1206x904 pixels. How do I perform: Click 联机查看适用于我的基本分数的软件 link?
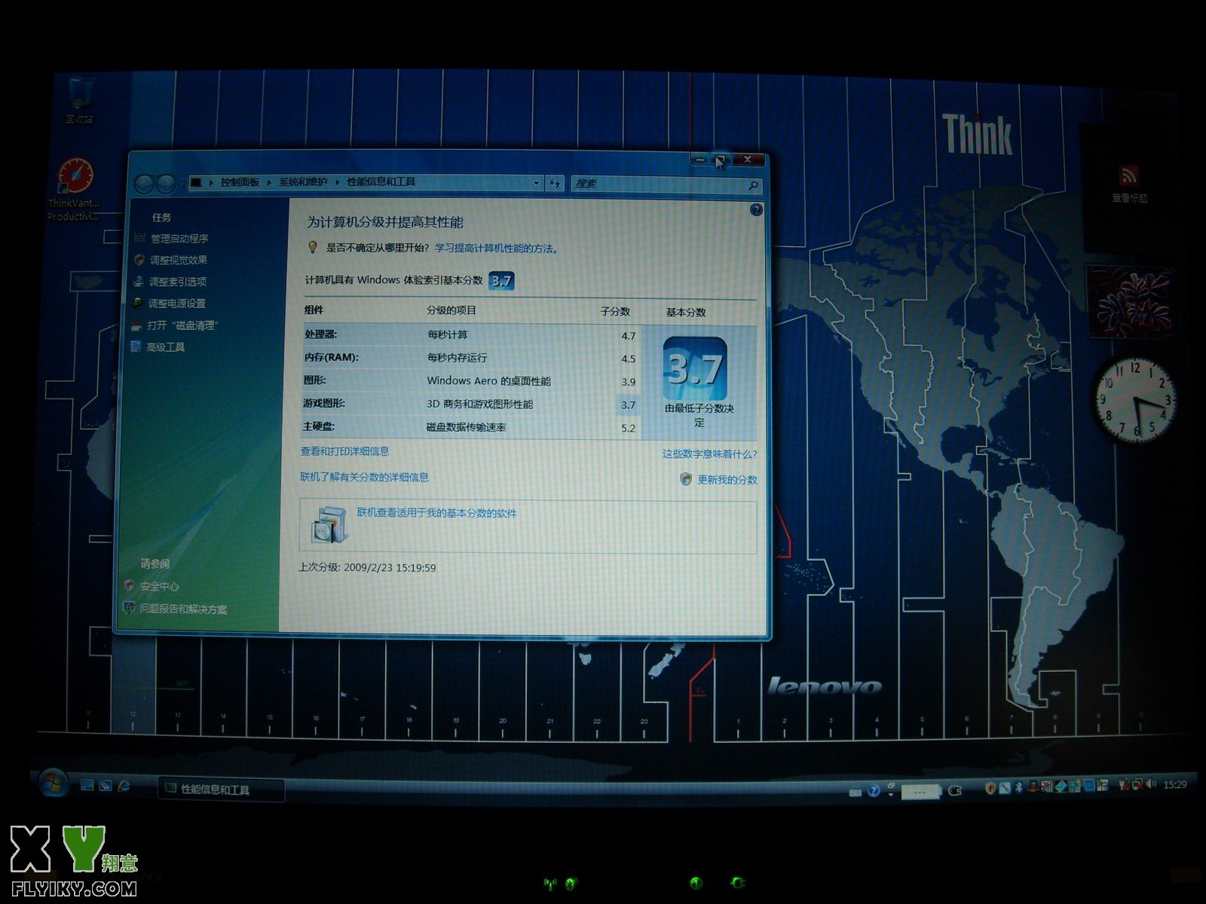point(436,513)
